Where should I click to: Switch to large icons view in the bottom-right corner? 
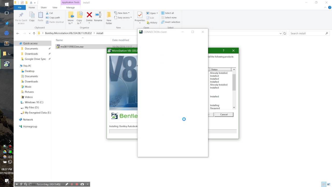click(x=329, y=184)
